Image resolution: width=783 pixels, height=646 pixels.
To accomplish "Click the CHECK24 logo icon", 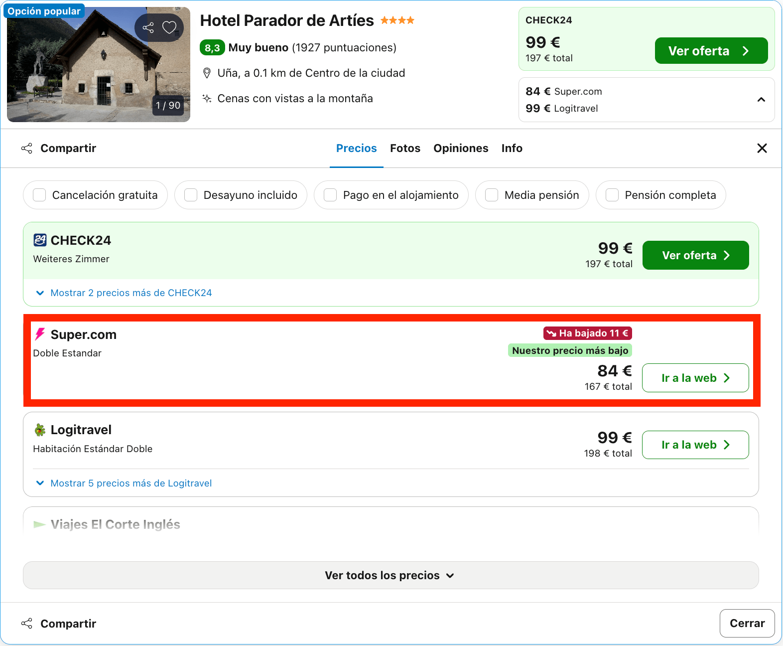I will [40, 240].
